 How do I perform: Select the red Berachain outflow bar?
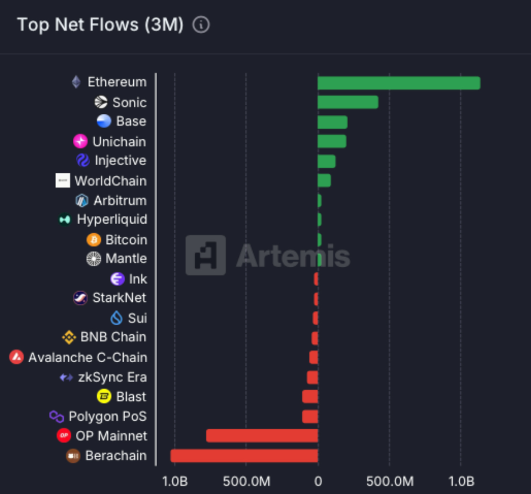tap(244, 456)
